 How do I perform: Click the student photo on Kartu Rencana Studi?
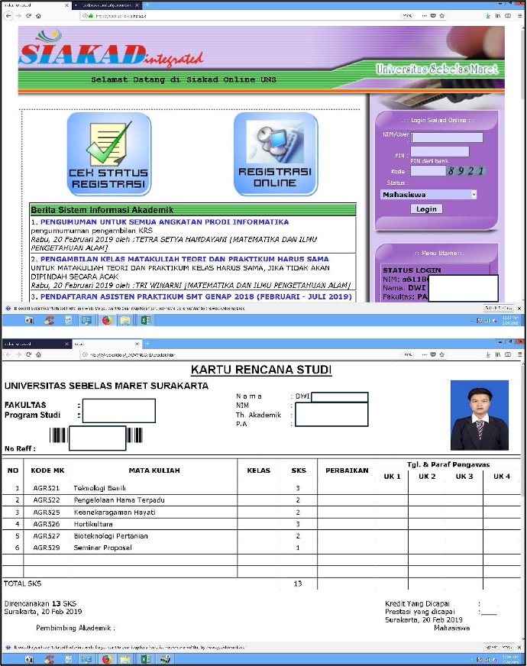click(480, 415)
